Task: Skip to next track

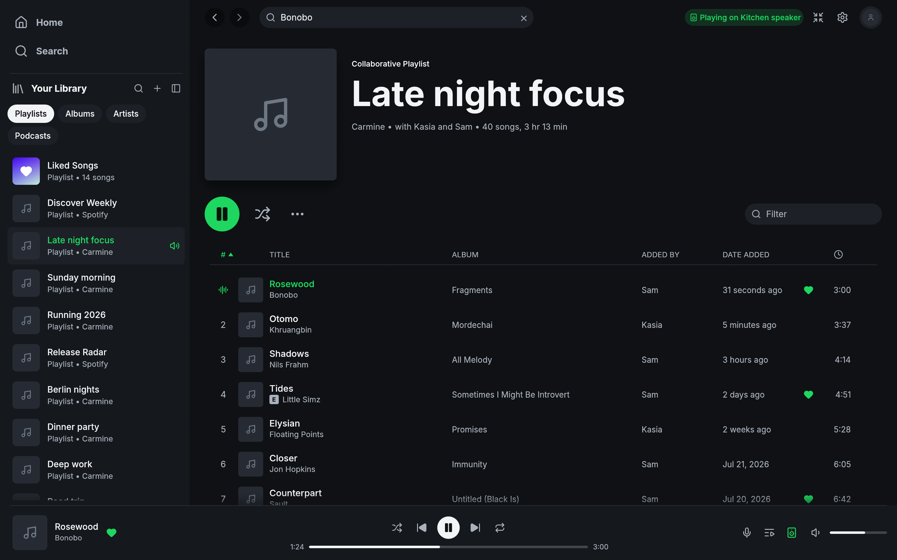Action: (475, 527)
